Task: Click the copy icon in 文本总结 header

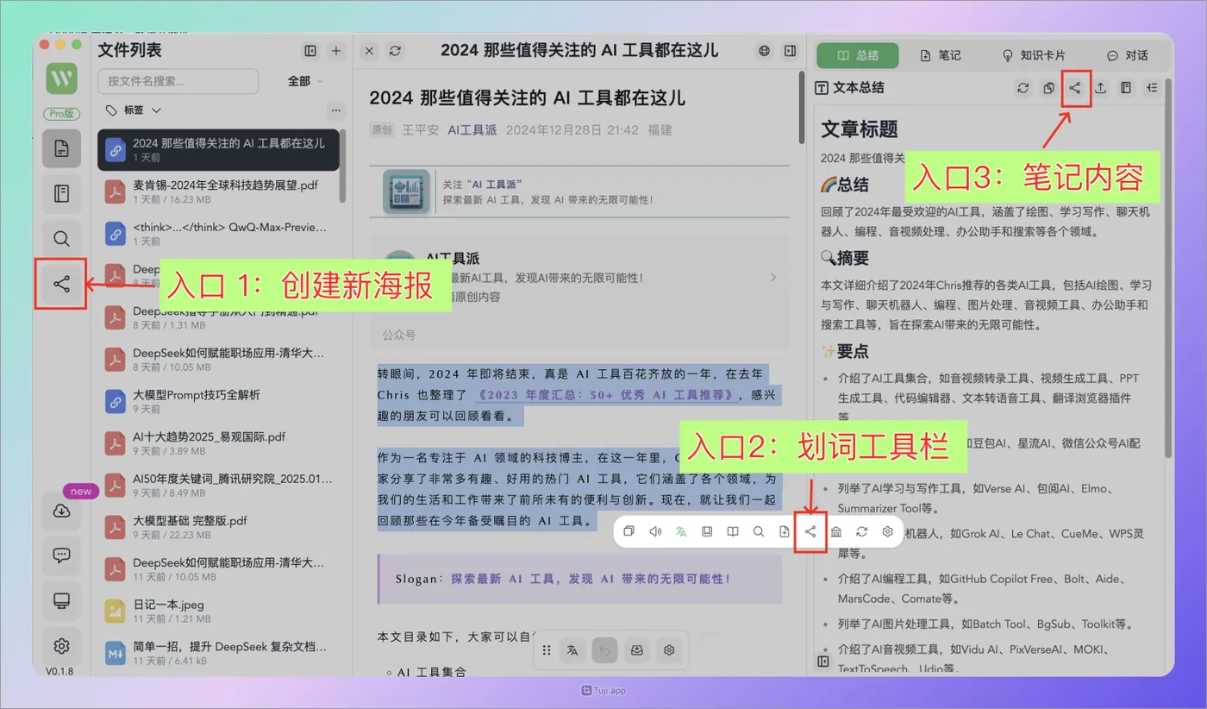Action: pyautogui.click(x=1049, y=87)
